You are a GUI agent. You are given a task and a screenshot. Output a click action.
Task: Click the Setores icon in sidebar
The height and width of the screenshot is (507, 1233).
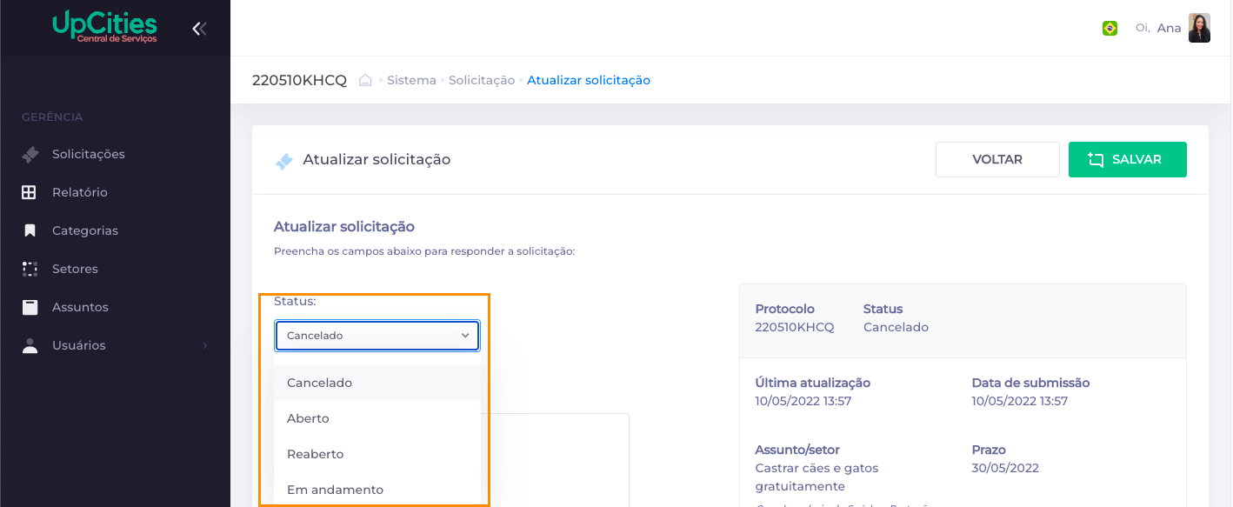point(30,269)
